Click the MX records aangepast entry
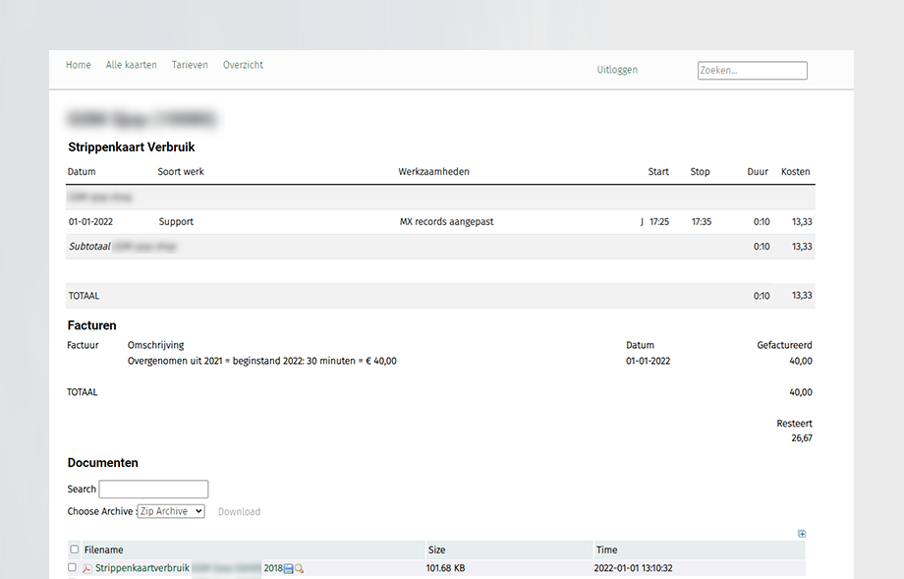Screen dimensions: 904x579 [446, 222]
